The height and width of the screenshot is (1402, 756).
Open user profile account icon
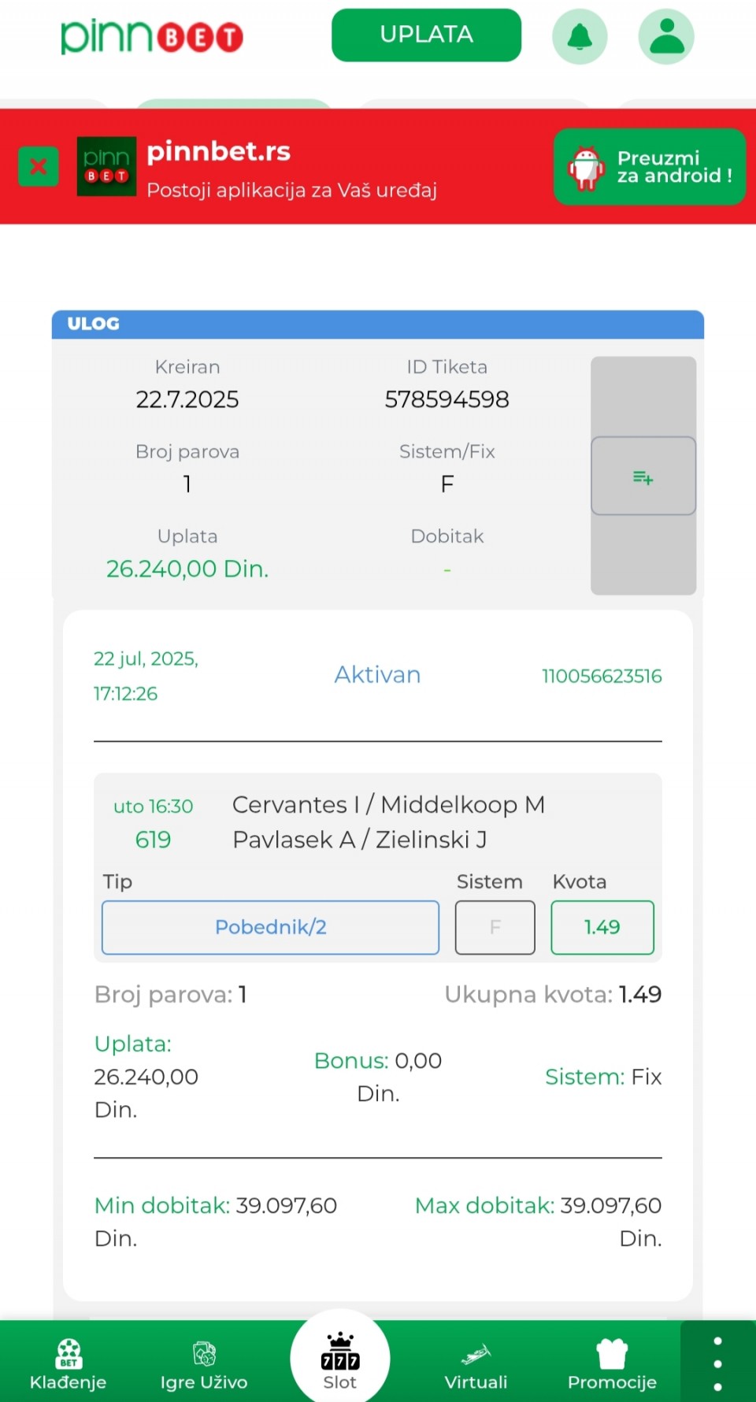pyautogui.click(x=666, y=36)
